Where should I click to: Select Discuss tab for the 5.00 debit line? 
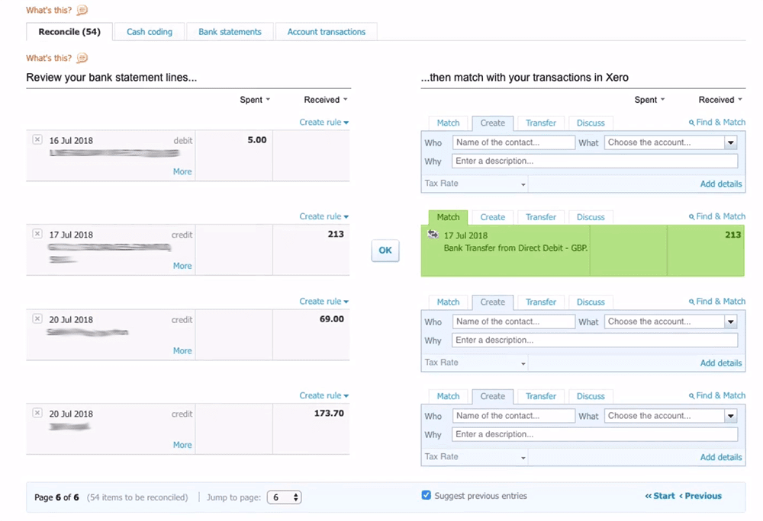pos(591,123)
